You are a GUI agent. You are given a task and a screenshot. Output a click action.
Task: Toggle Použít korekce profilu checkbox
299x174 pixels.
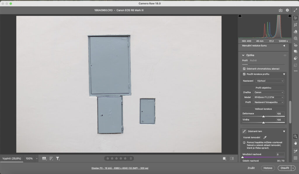coord(244,74)
